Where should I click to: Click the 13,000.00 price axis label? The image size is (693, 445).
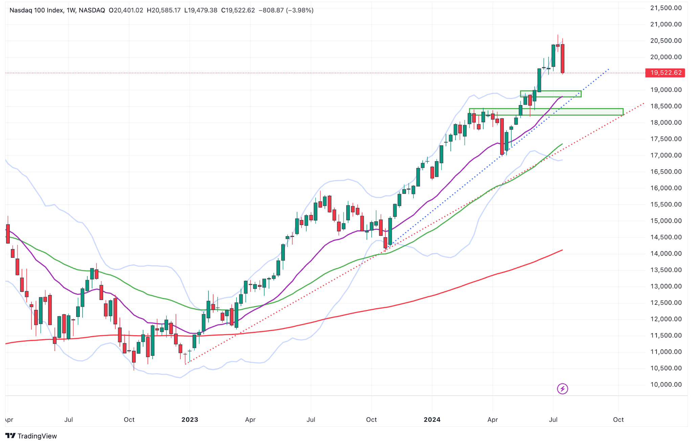(666, 287)
